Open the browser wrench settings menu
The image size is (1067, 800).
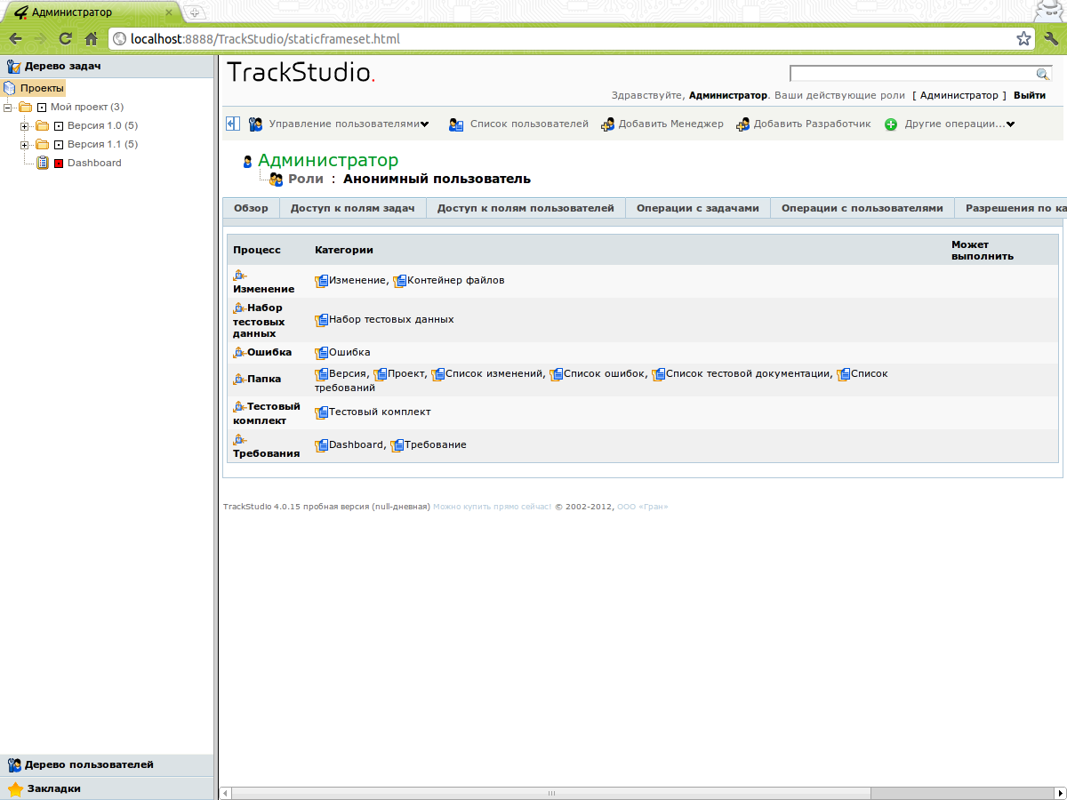pyautogui.click(x=1050, y=39)
